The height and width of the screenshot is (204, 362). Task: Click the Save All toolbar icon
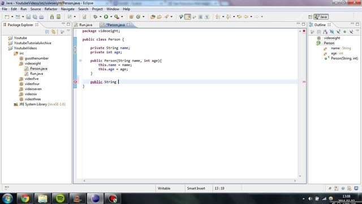35,16
